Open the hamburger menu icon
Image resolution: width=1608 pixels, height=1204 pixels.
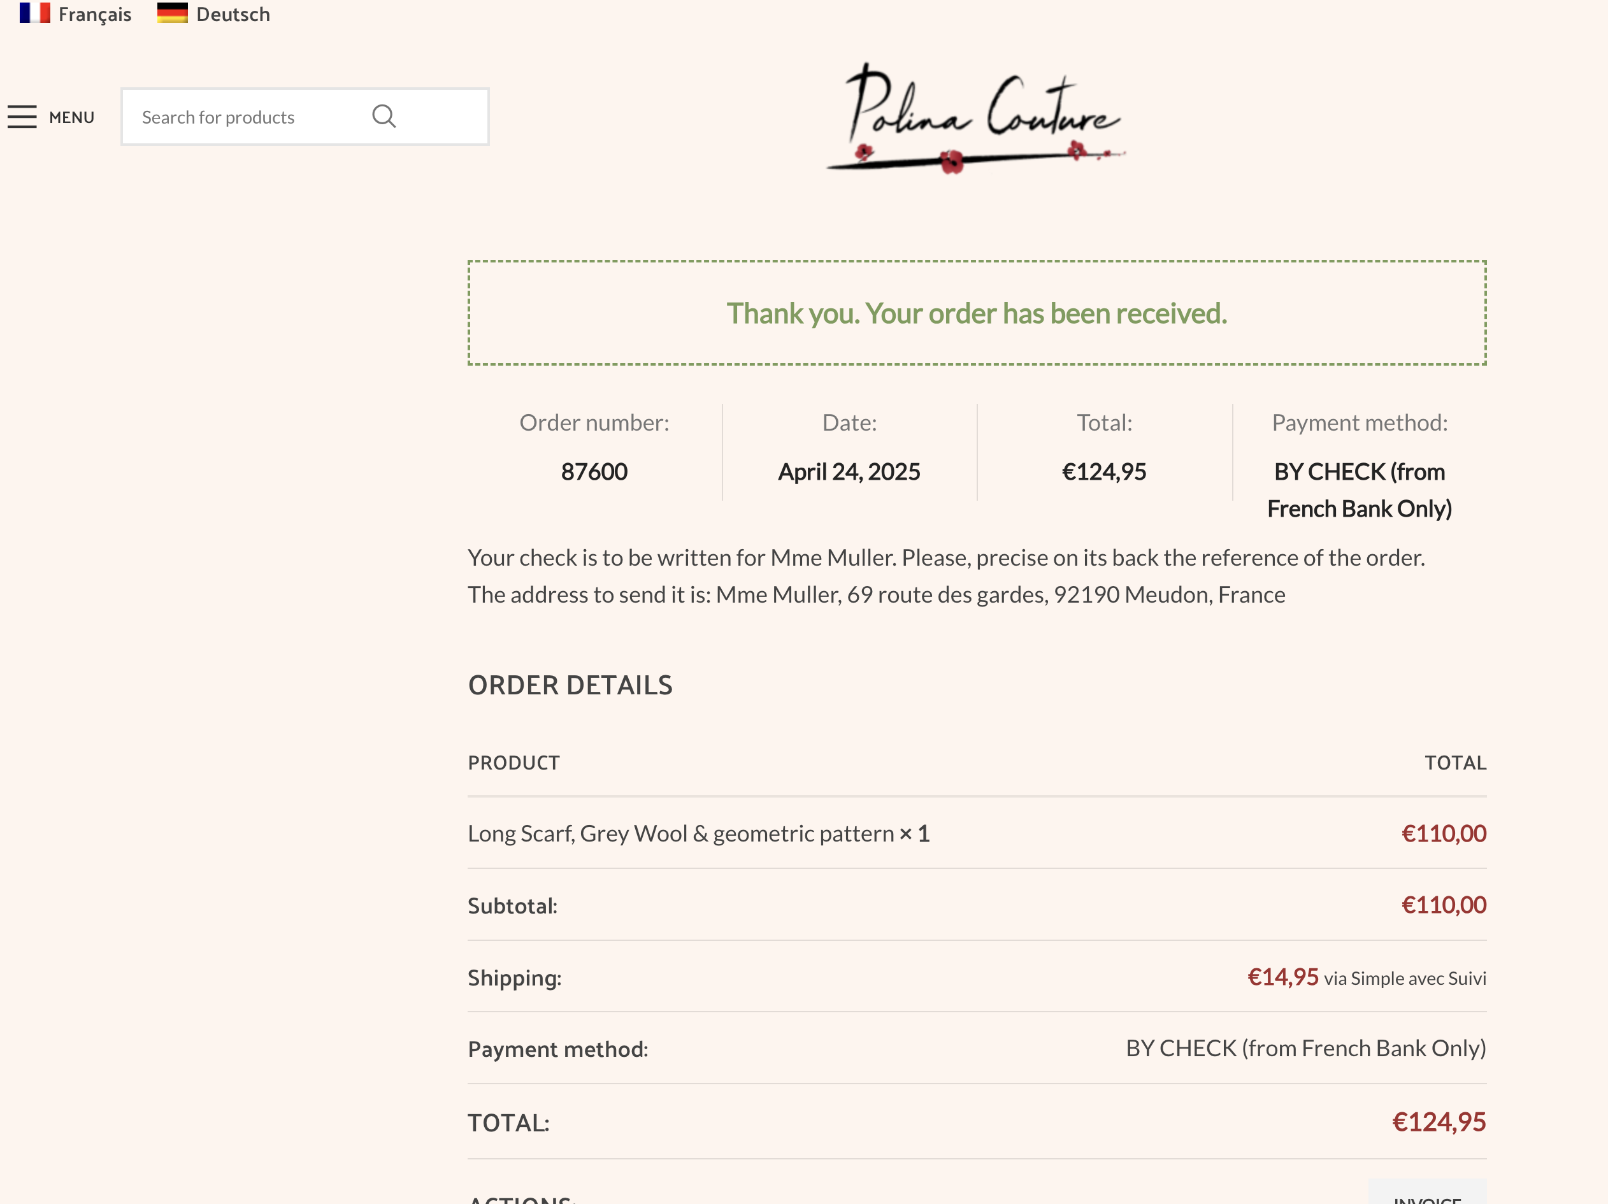(22, 117)
